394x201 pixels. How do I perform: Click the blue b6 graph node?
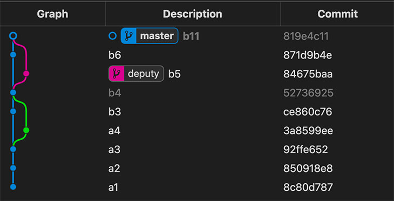(13, 55)
